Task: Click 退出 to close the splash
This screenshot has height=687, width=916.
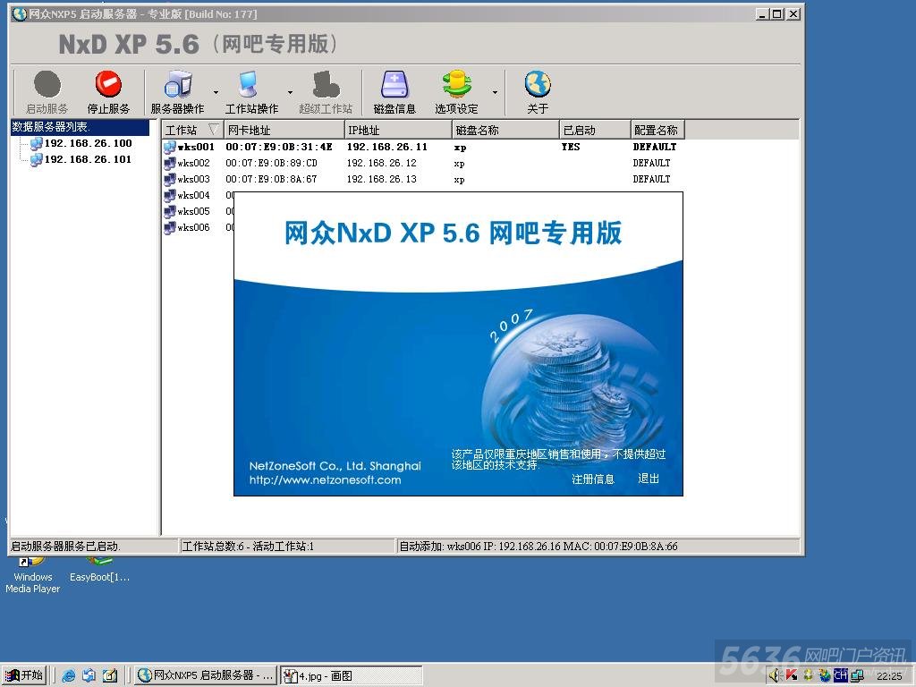Action: pos(649,479)
